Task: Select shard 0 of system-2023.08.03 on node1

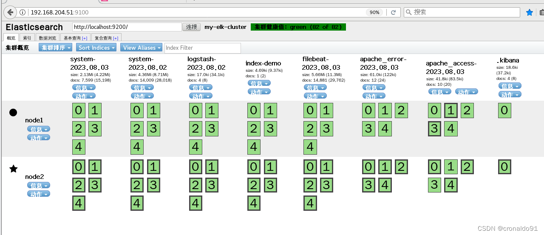Action: tap(79, 110)
